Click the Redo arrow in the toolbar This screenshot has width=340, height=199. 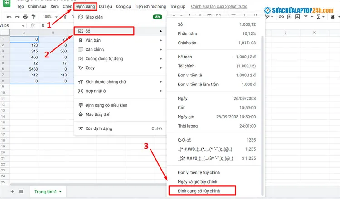click(x=17, y=17)
